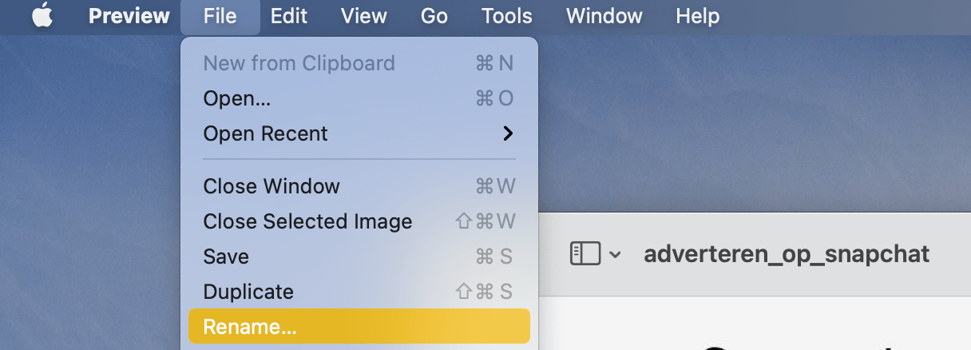This screenshot has width=971, height=350.
Task: Choose Rename… from the File menu
Action: [359, 326]
